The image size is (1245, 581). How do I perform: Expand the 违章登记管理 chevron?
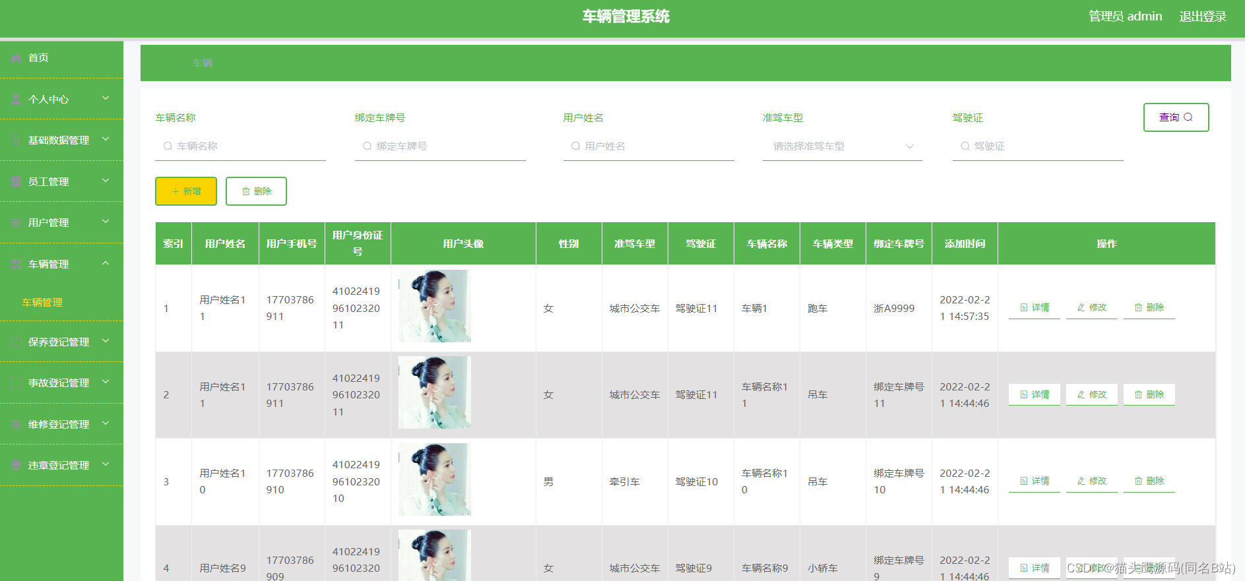(x=106, y=465)
